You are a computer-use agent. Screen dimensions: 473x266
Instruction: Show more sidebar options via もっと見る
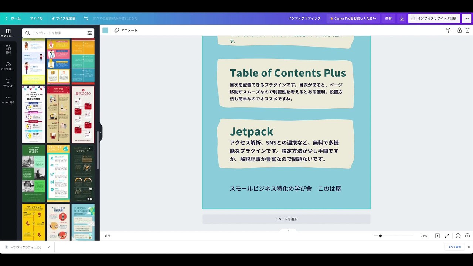click(8, 100)
